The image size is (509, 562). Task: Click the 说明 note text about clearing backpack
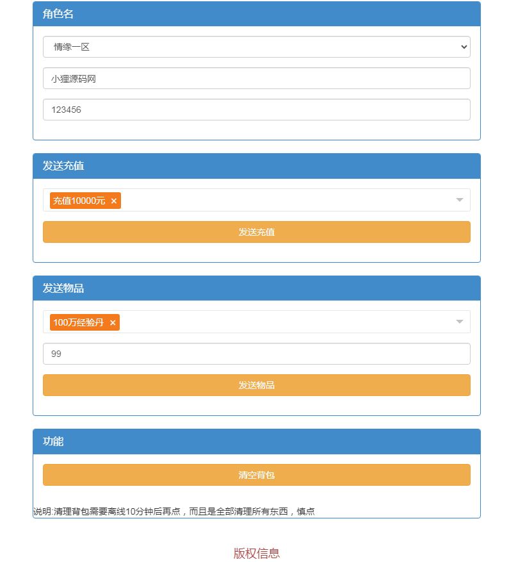coord(174,511)
